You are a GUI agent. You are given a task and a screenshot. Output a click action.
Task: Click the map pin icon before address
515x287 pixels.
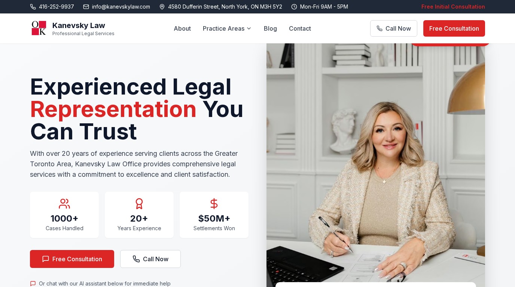click(x=162, y=7)
